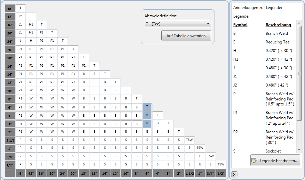Screen dimensions: 305x180
Task: Select the highlighted B cell in row 4"
Action: tap(147, 115)
